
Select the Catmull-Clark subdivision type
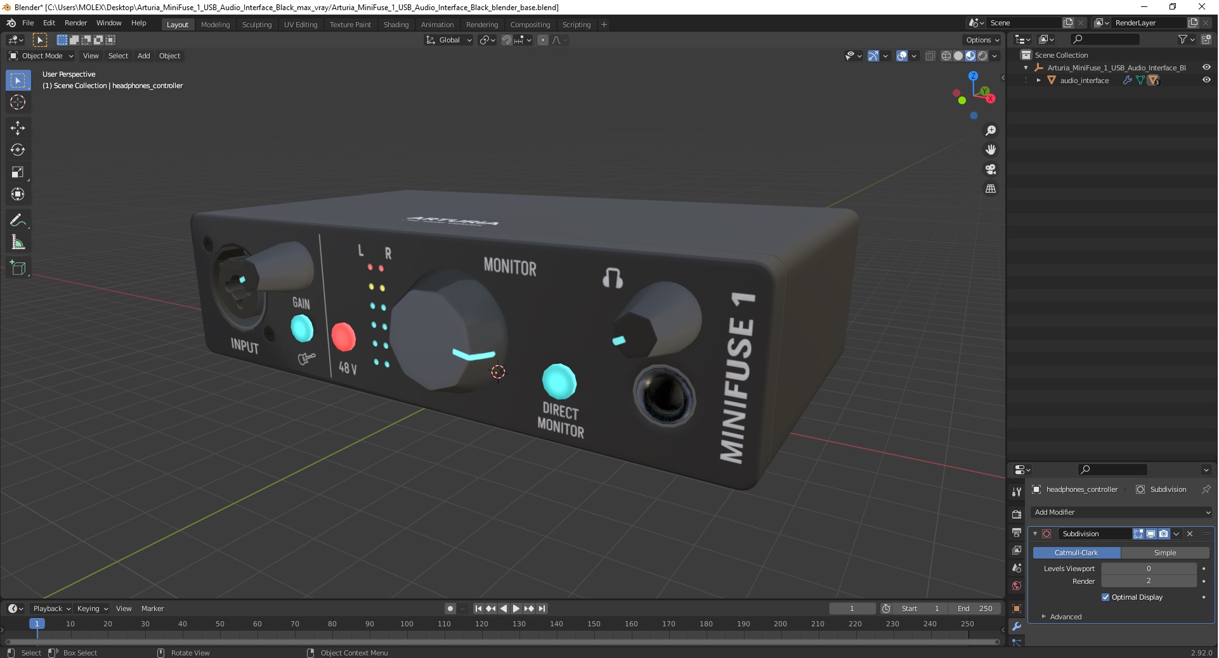click(x=1076, y=553)
